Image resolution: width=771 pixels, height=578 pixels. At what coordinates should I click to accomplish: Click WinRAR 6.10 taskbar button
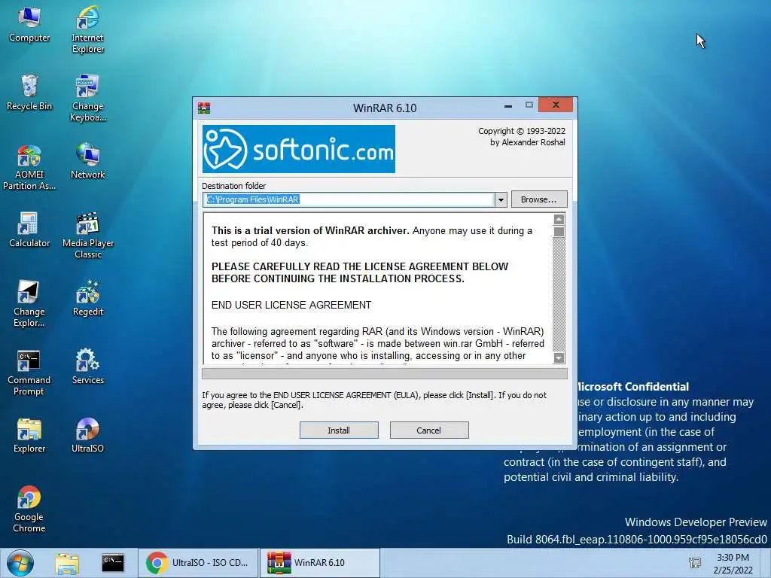pyautogui.click(x=319, y=563)
